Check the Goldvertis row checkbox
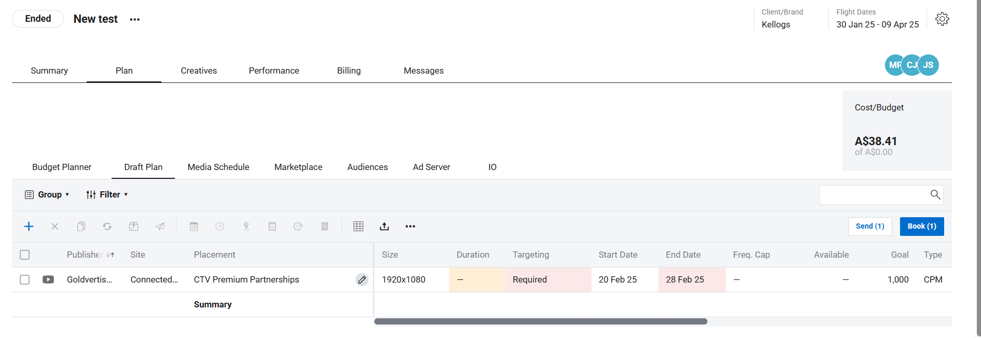The height and width of the screenshot is (338, 981). click(x=25, y=280)
